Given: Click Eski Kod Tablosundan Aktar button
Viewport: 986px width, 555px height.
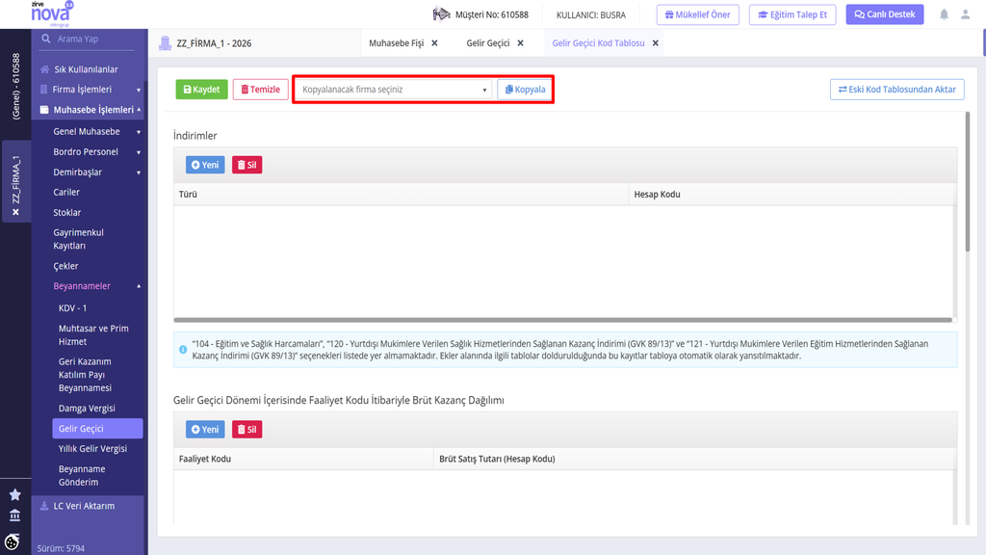Looking at the screenshot, I should pyautogui.click(x=896, y=90).
